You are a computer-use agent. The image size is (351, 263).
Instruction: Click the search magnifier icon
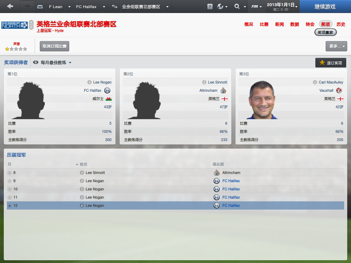(x=237, y=7)
